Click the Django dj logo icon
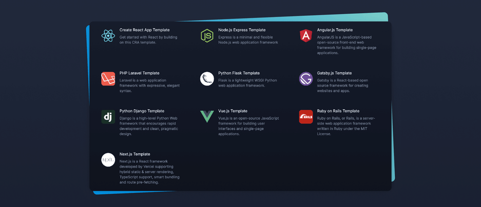 [x=108, y=117]
